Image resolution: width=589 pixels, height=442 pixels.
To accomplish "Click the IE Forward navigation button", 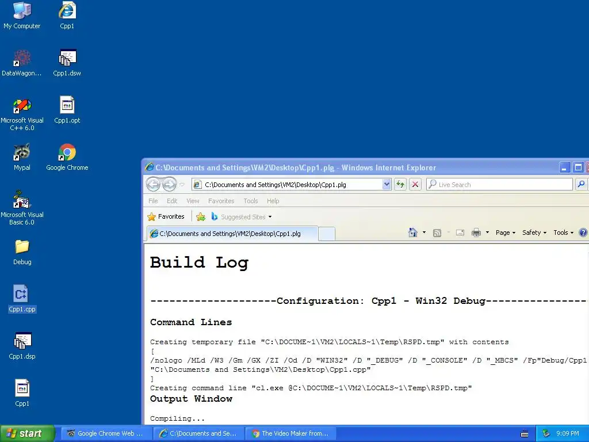I will tap(169, 184).
